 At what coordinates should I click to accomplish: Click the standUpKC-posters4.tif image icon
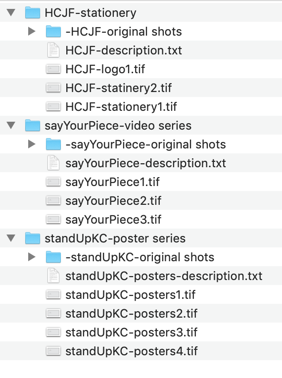tap(53, 351)
